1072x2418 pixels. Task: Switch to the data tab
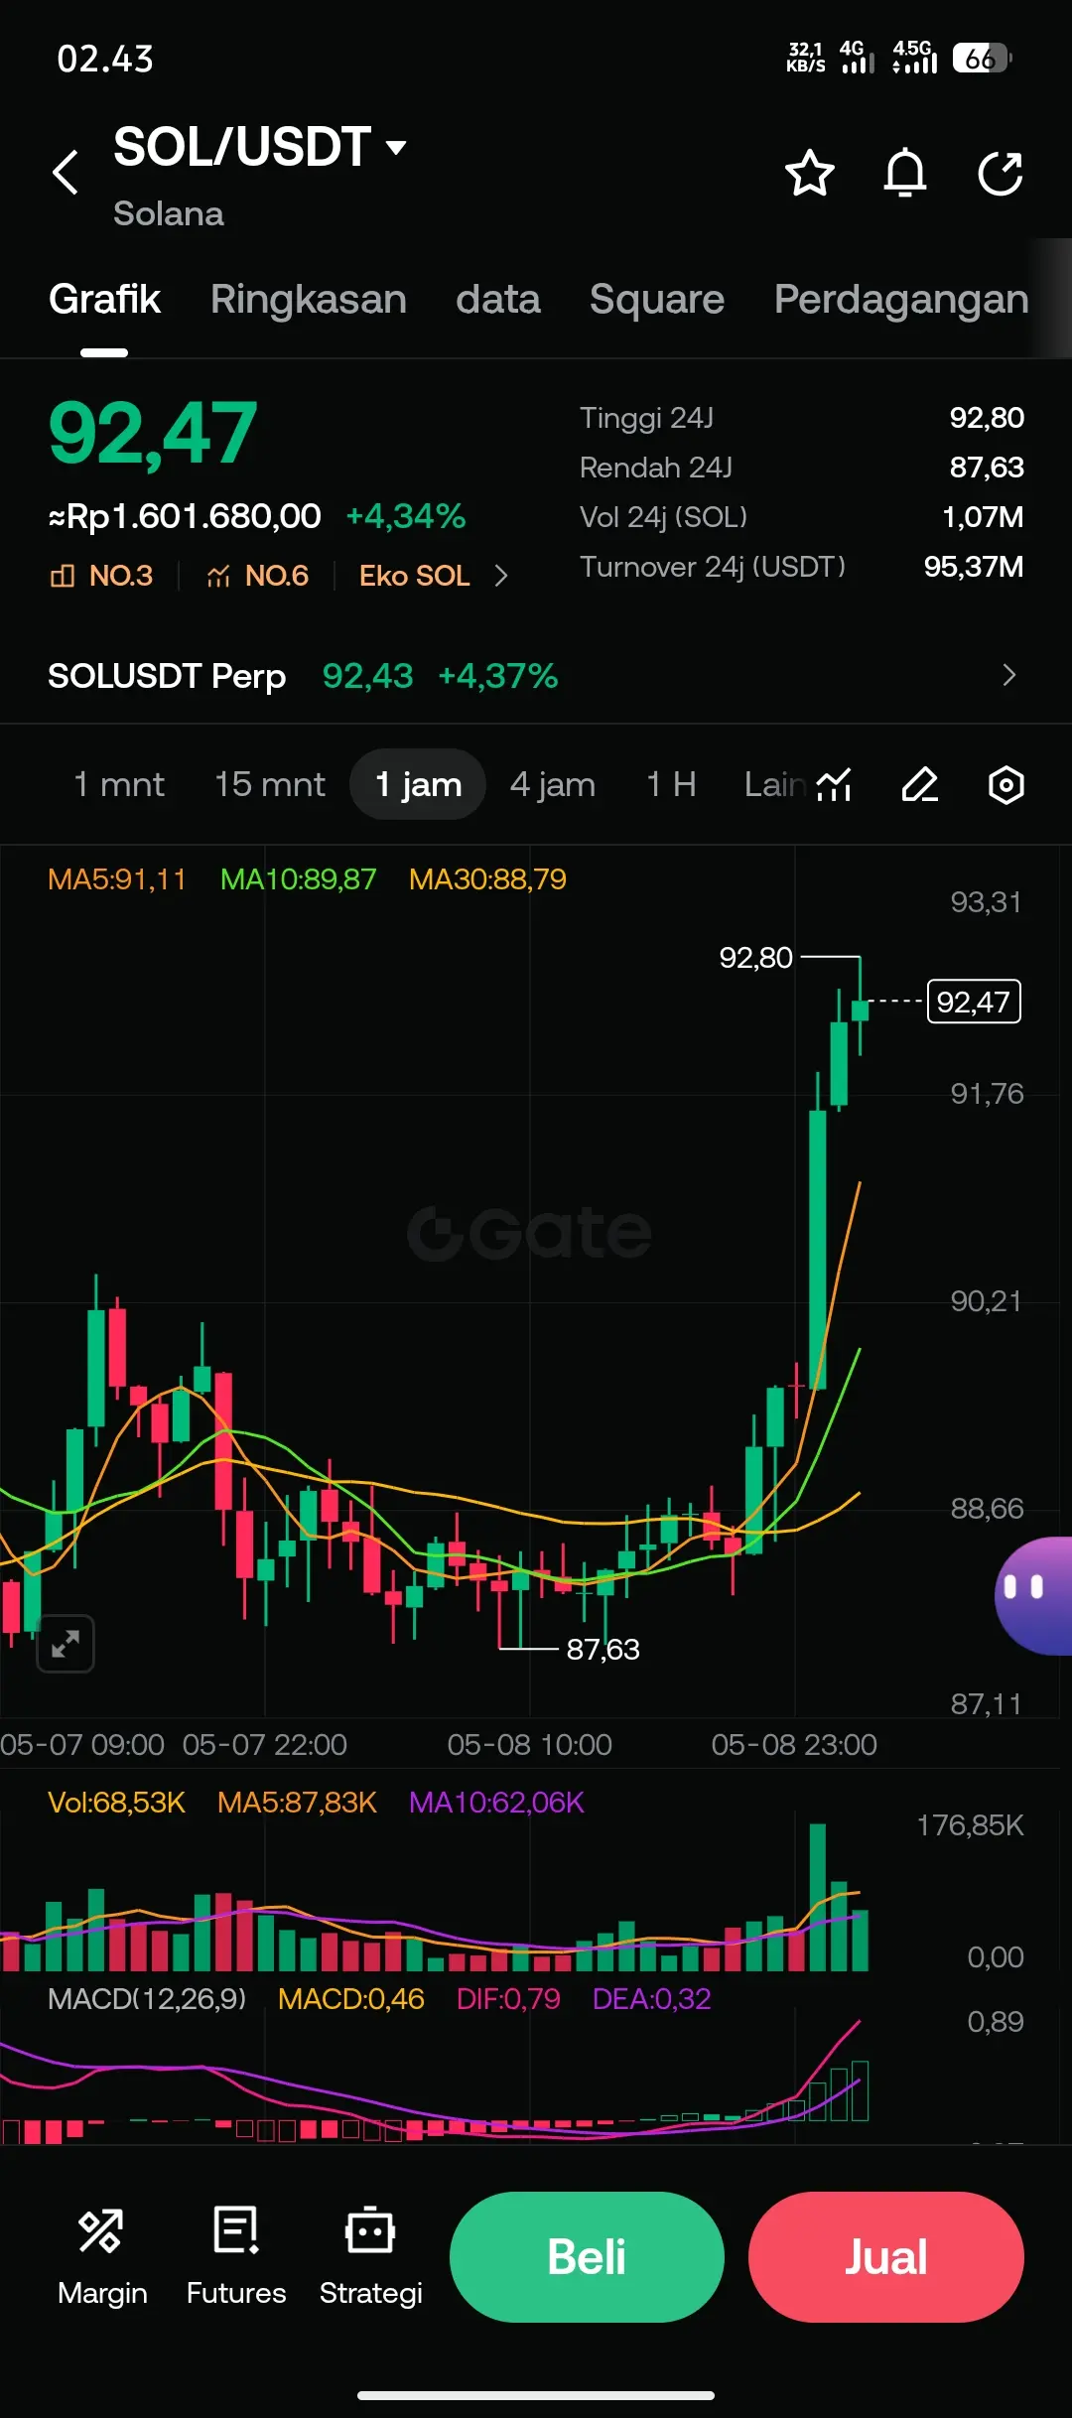pyautogui.click(x=498, y=299)
